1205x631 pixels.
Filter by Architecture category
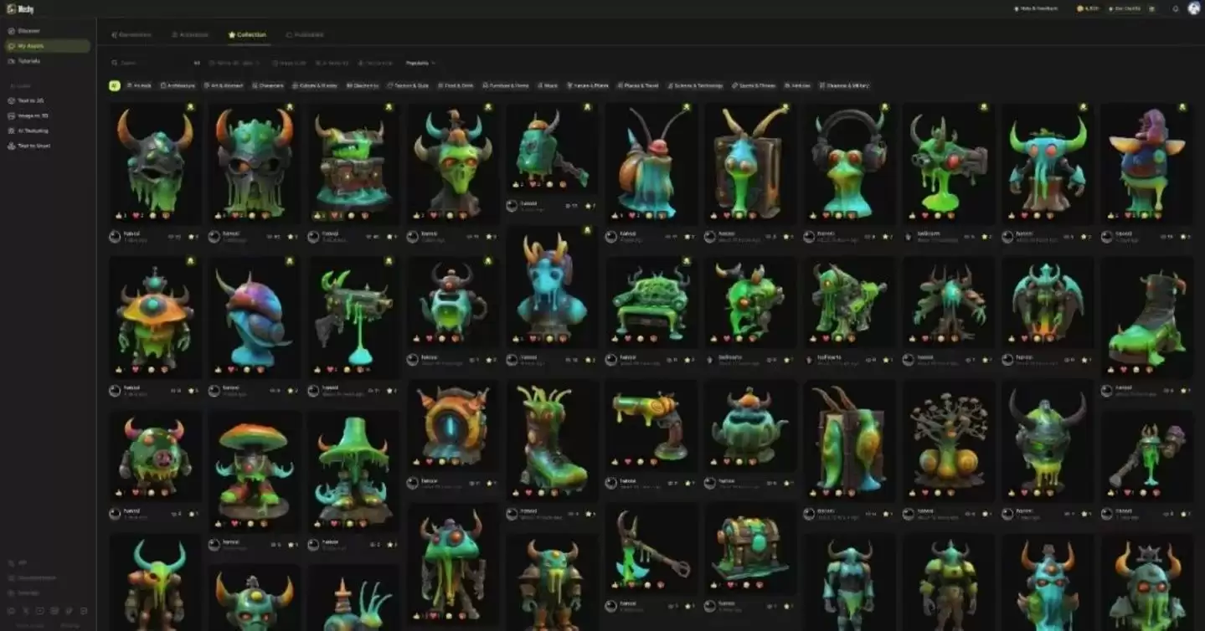pyautogui.click(x=178, y=85)
